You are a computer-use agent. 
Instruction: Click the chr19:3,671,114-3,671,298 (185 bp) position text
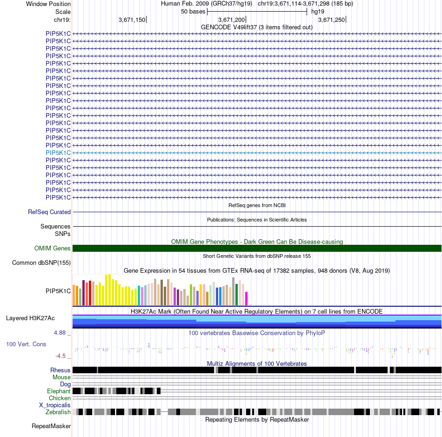[305, 4]
